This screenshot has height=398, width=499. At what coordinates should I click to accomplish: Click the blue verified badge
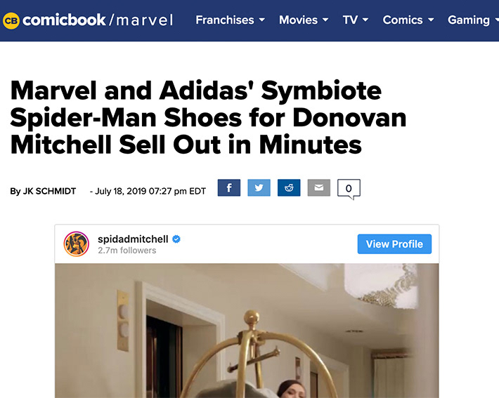click(x=176, y=239)
